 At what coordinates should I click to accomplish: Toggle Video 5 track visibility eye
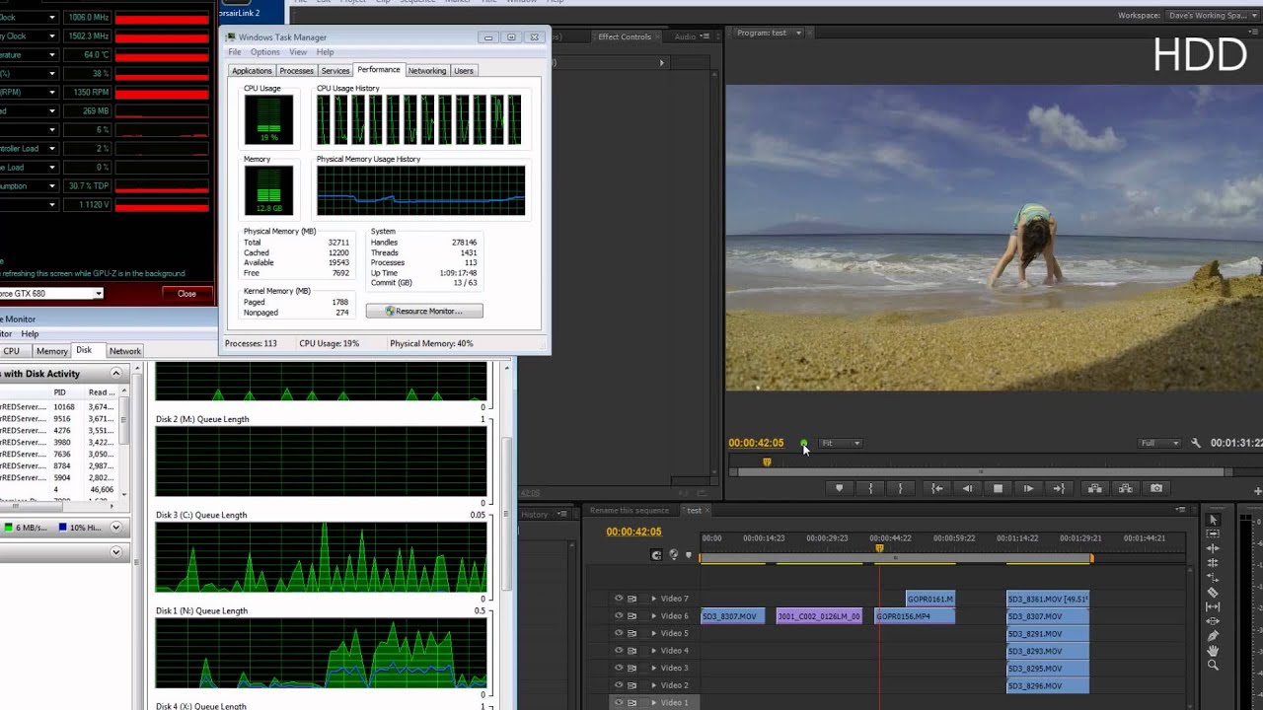(619, 633)
